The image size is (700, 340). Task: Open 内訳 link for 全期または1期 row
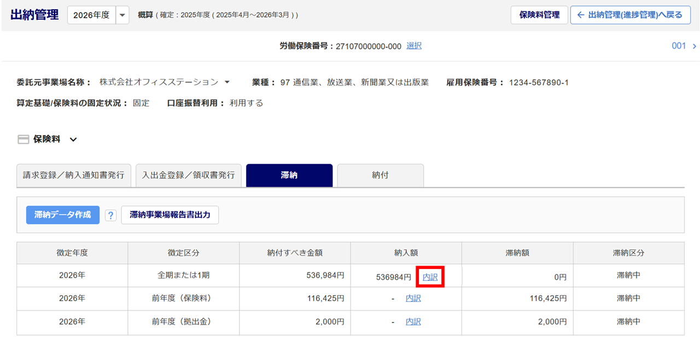pyautogui.click(x=430, y=277)
